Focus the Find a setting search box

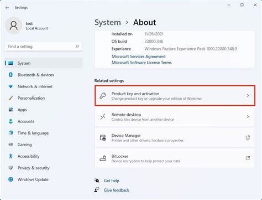pyautogui.click(x=44, y=47)
